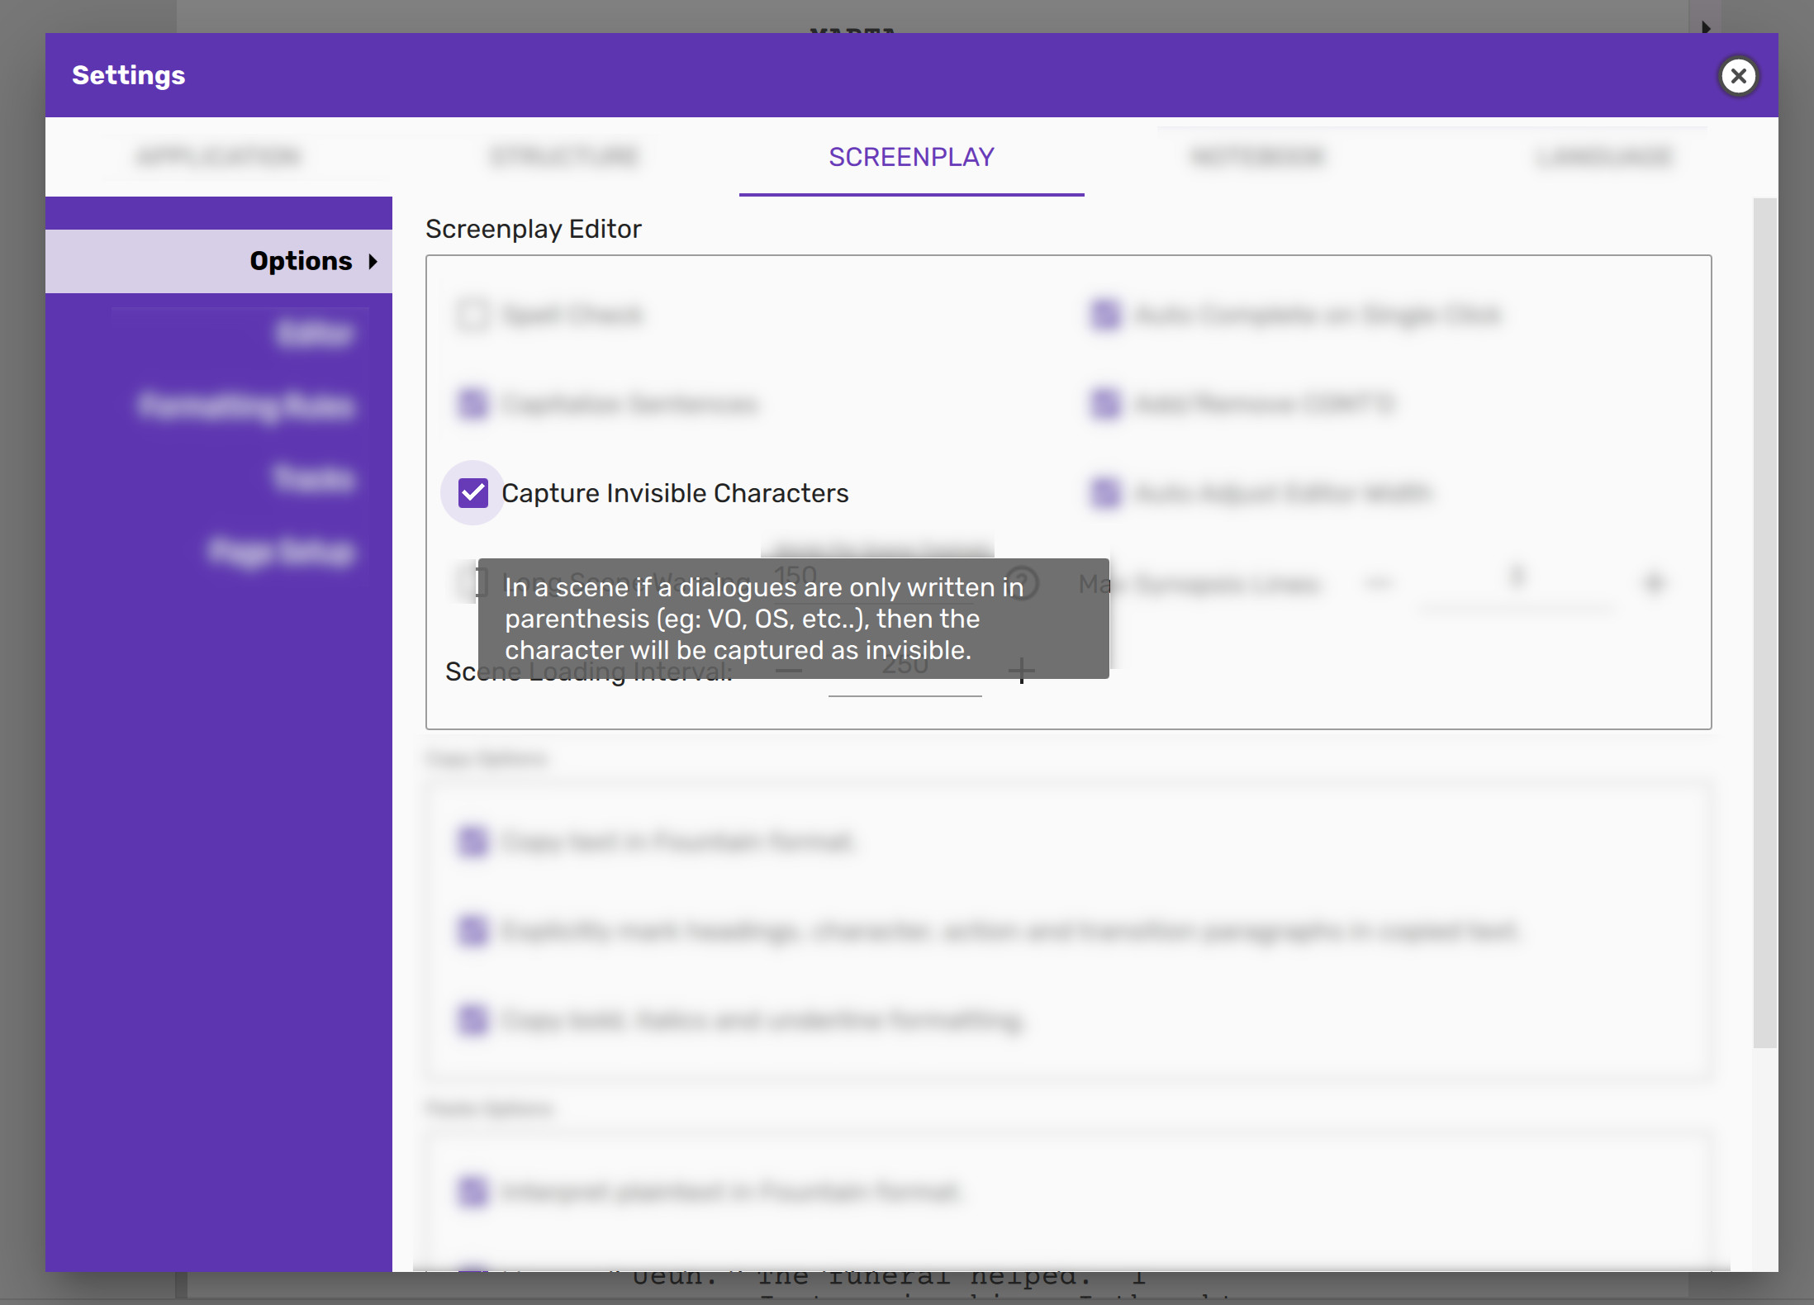The image size is (1814, 1305).
Task: Toggle Capitalize Sentences checkbox
Action: (473, 404)
